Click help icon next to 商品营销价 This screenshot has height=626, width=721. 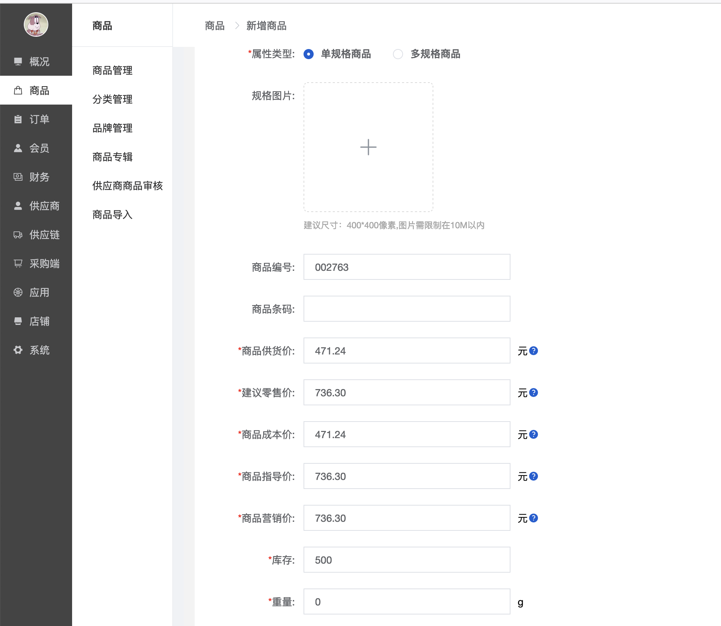pyautogui.click(x=534, y=518)
